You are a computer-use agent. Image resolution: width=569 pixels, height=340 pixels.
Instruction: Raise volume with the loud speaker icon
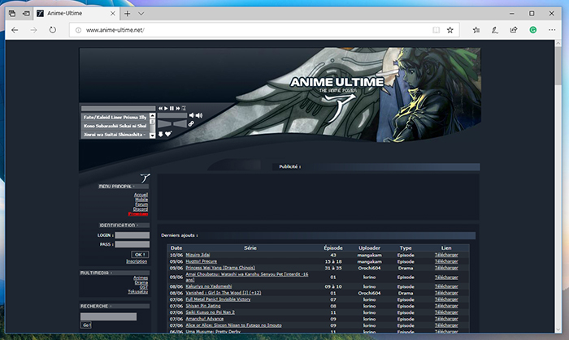[199, 115]
